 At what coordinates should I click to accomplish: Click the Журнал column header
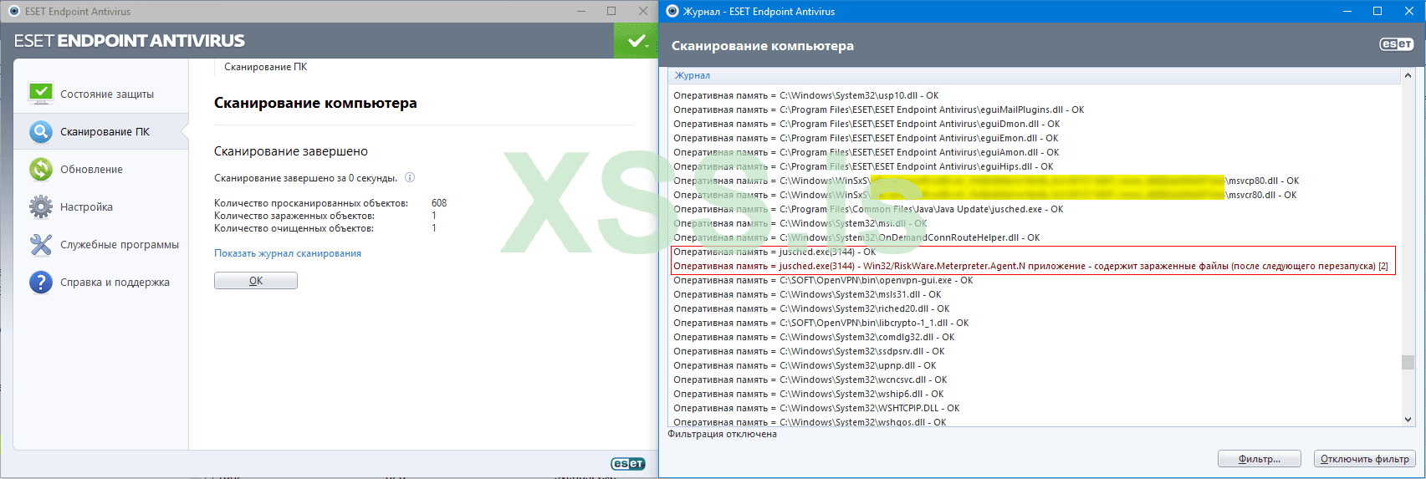pos(1035,75)
